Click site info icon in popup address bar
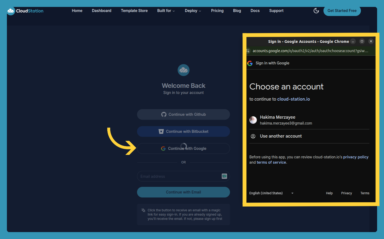 pyautogui.click(x=248, y=51)
